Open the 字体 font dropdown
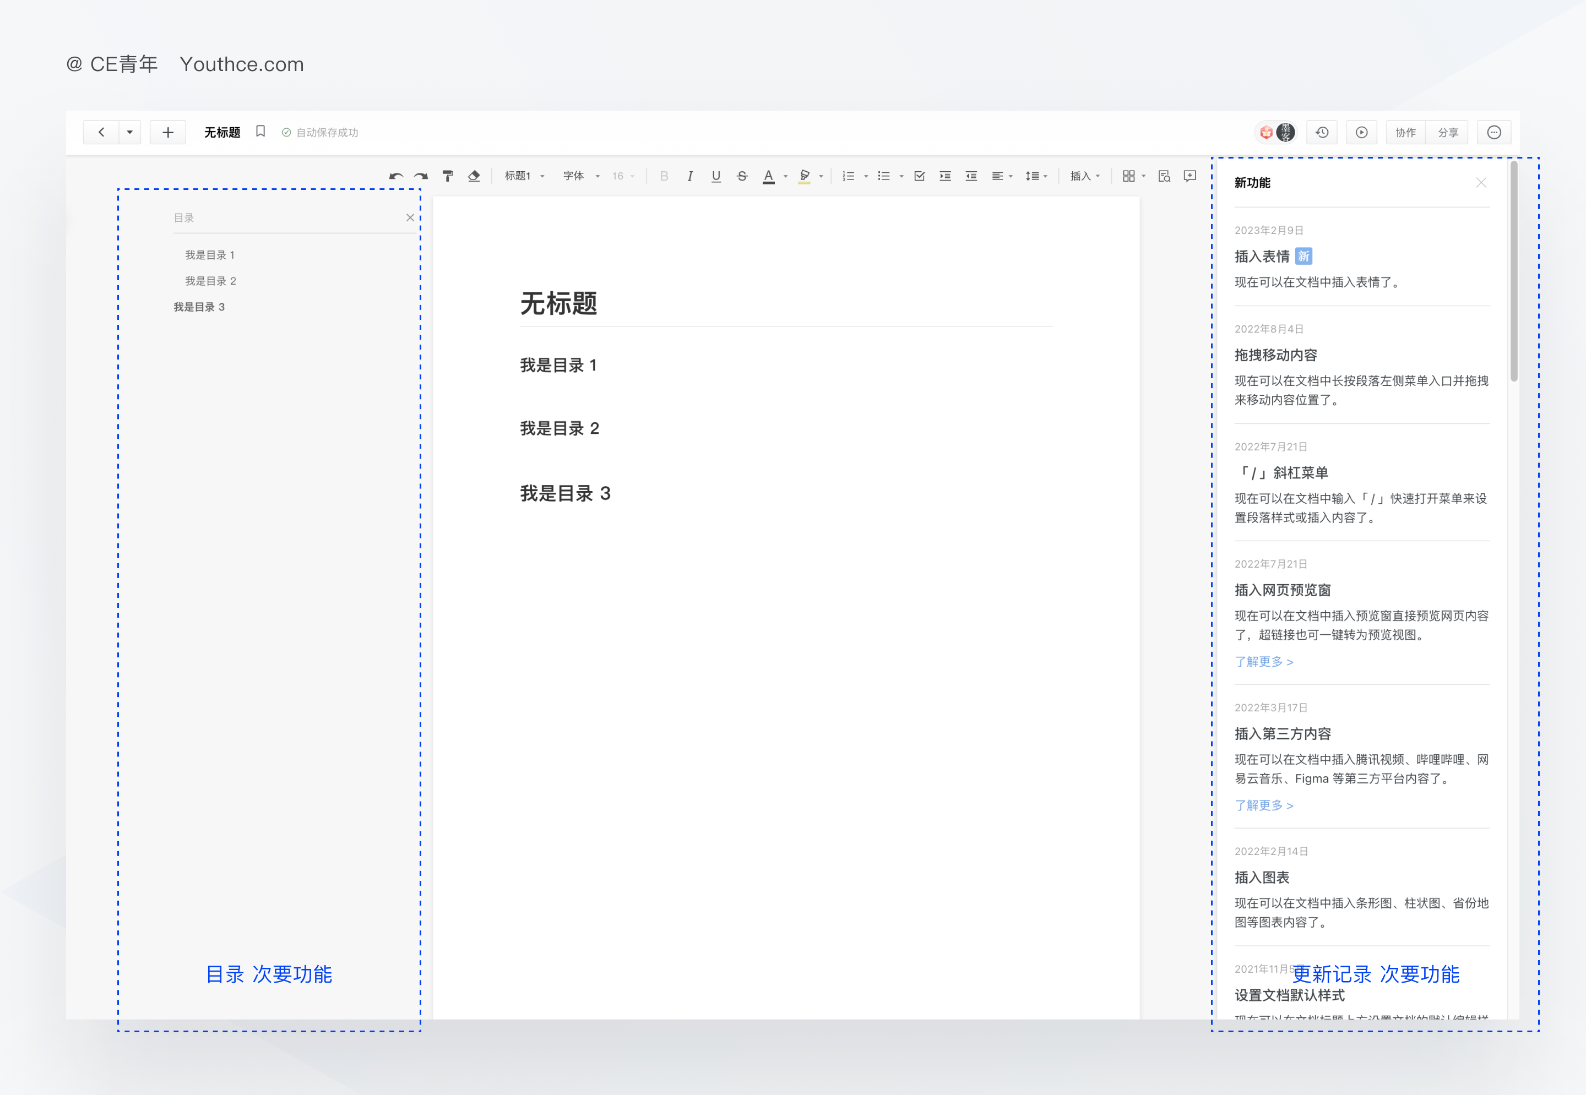 click(582, 176)
